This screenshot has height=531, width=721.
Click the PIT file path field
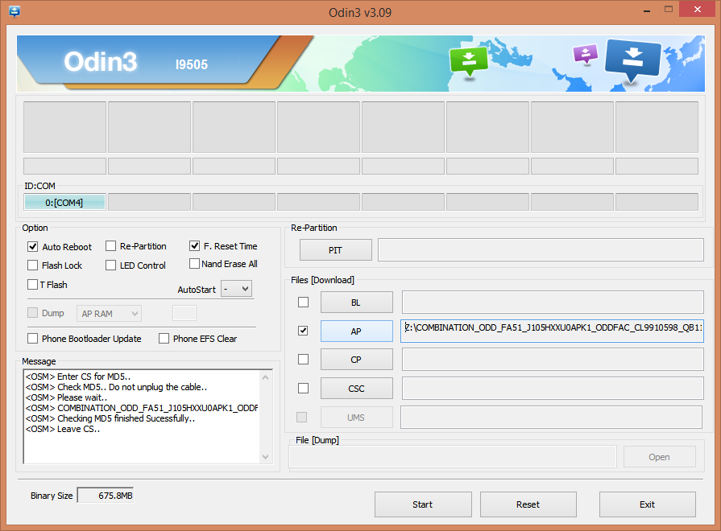click(x=541, y=250)
